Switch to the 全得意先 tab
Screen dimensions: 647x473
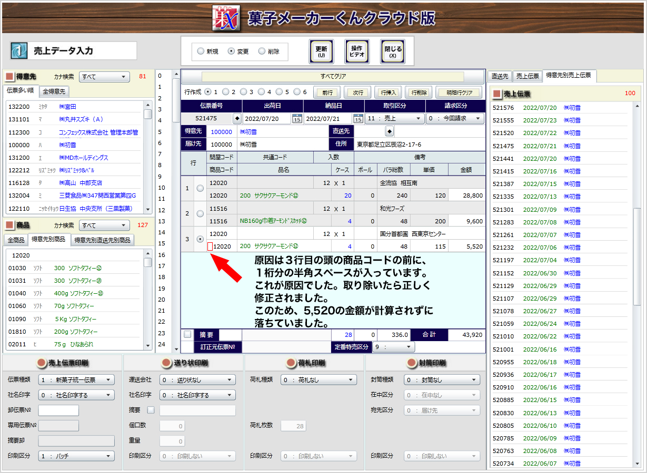pos(54,91)
